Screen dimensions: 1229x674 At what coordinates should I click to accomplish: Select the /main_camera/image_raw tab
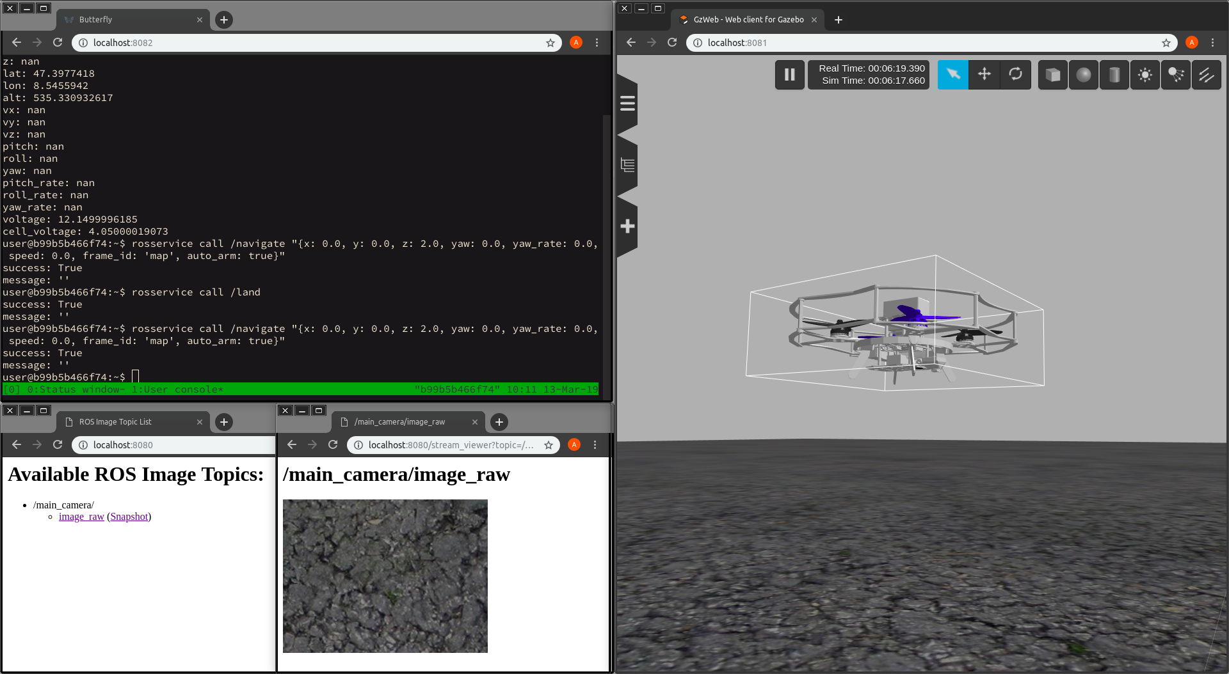[399, 421]
